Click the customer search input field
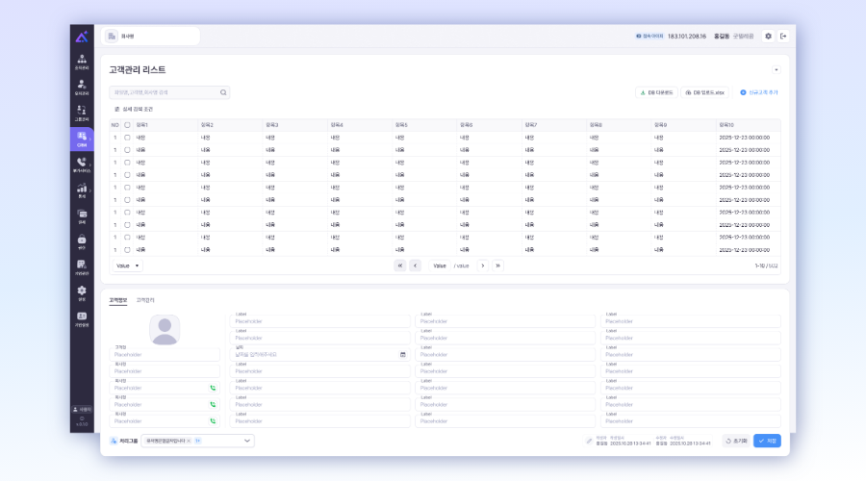 click(164, 93)
